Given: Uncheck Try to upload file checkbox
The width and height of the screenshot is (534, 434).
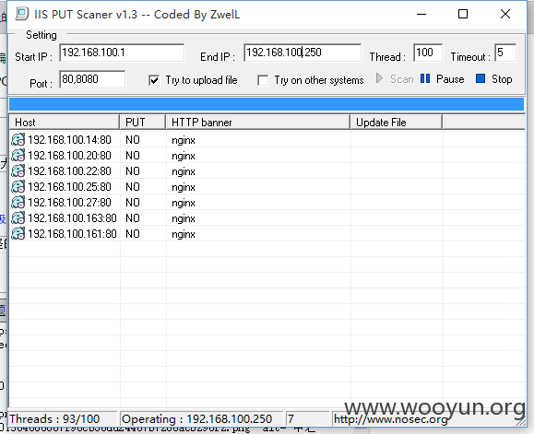Looking at the screenshot, I should click(154, 80).
